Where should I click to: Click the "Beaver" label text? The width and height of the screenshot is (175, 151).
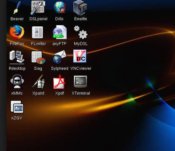click(x=17, y=19)
